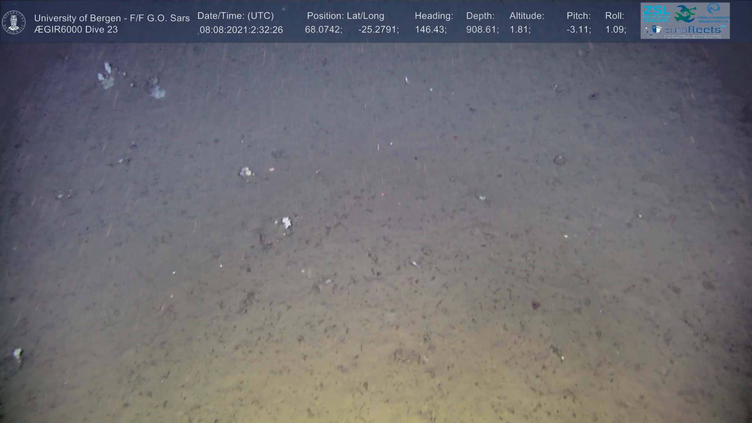The height and width of the screenshot is (423, 752).
Task: Click the small white organism at bottom-left edge
Action: click(x=18, y=353)
